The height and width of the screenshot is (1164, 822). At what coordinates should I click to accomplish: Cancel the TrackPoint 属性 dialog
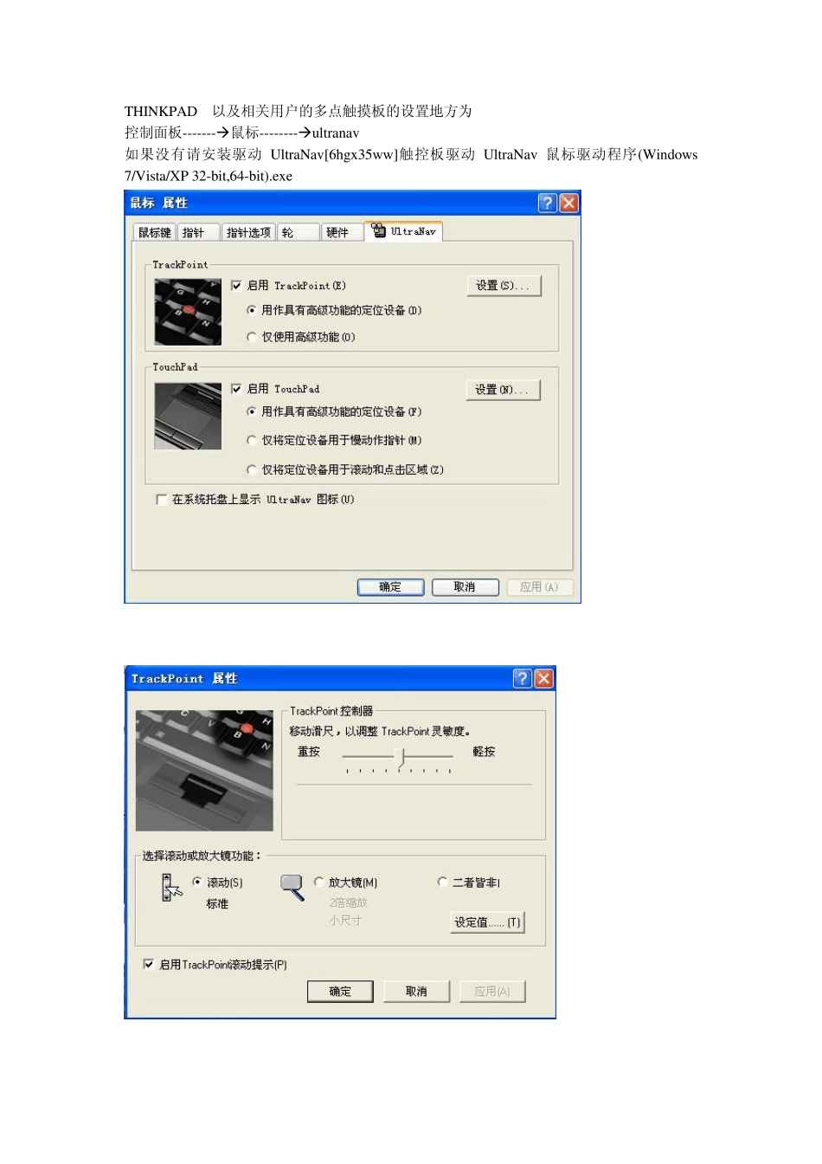click(416, 992)
